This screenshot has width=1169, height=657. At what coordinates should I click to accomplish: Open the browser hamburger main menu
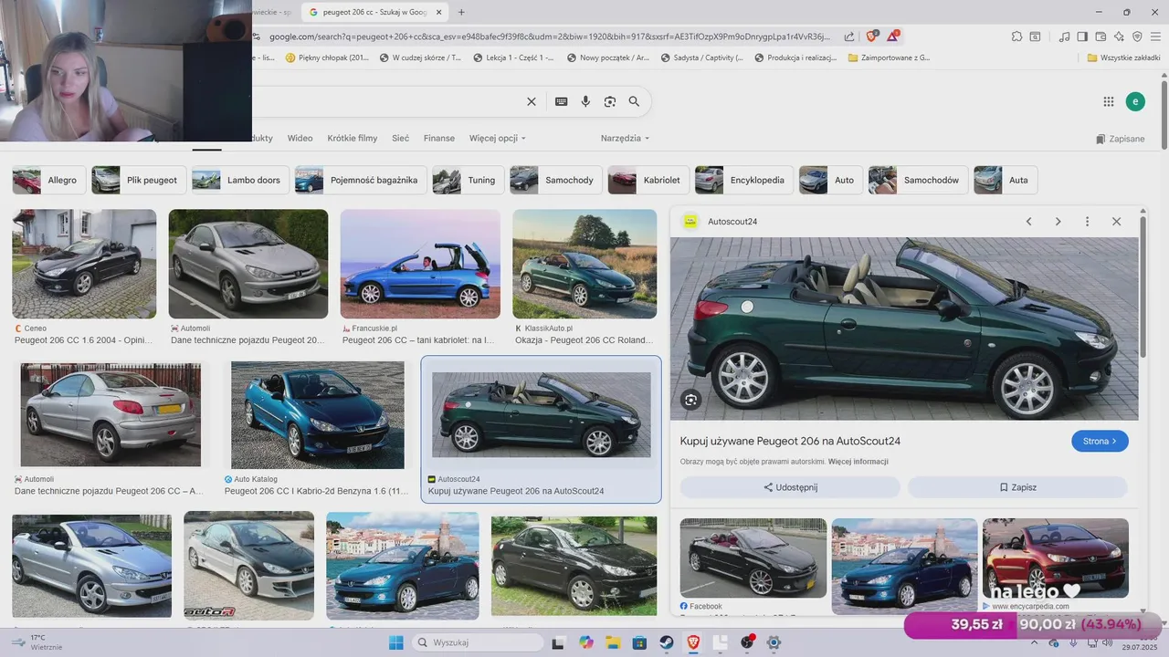coord(1155,36)
